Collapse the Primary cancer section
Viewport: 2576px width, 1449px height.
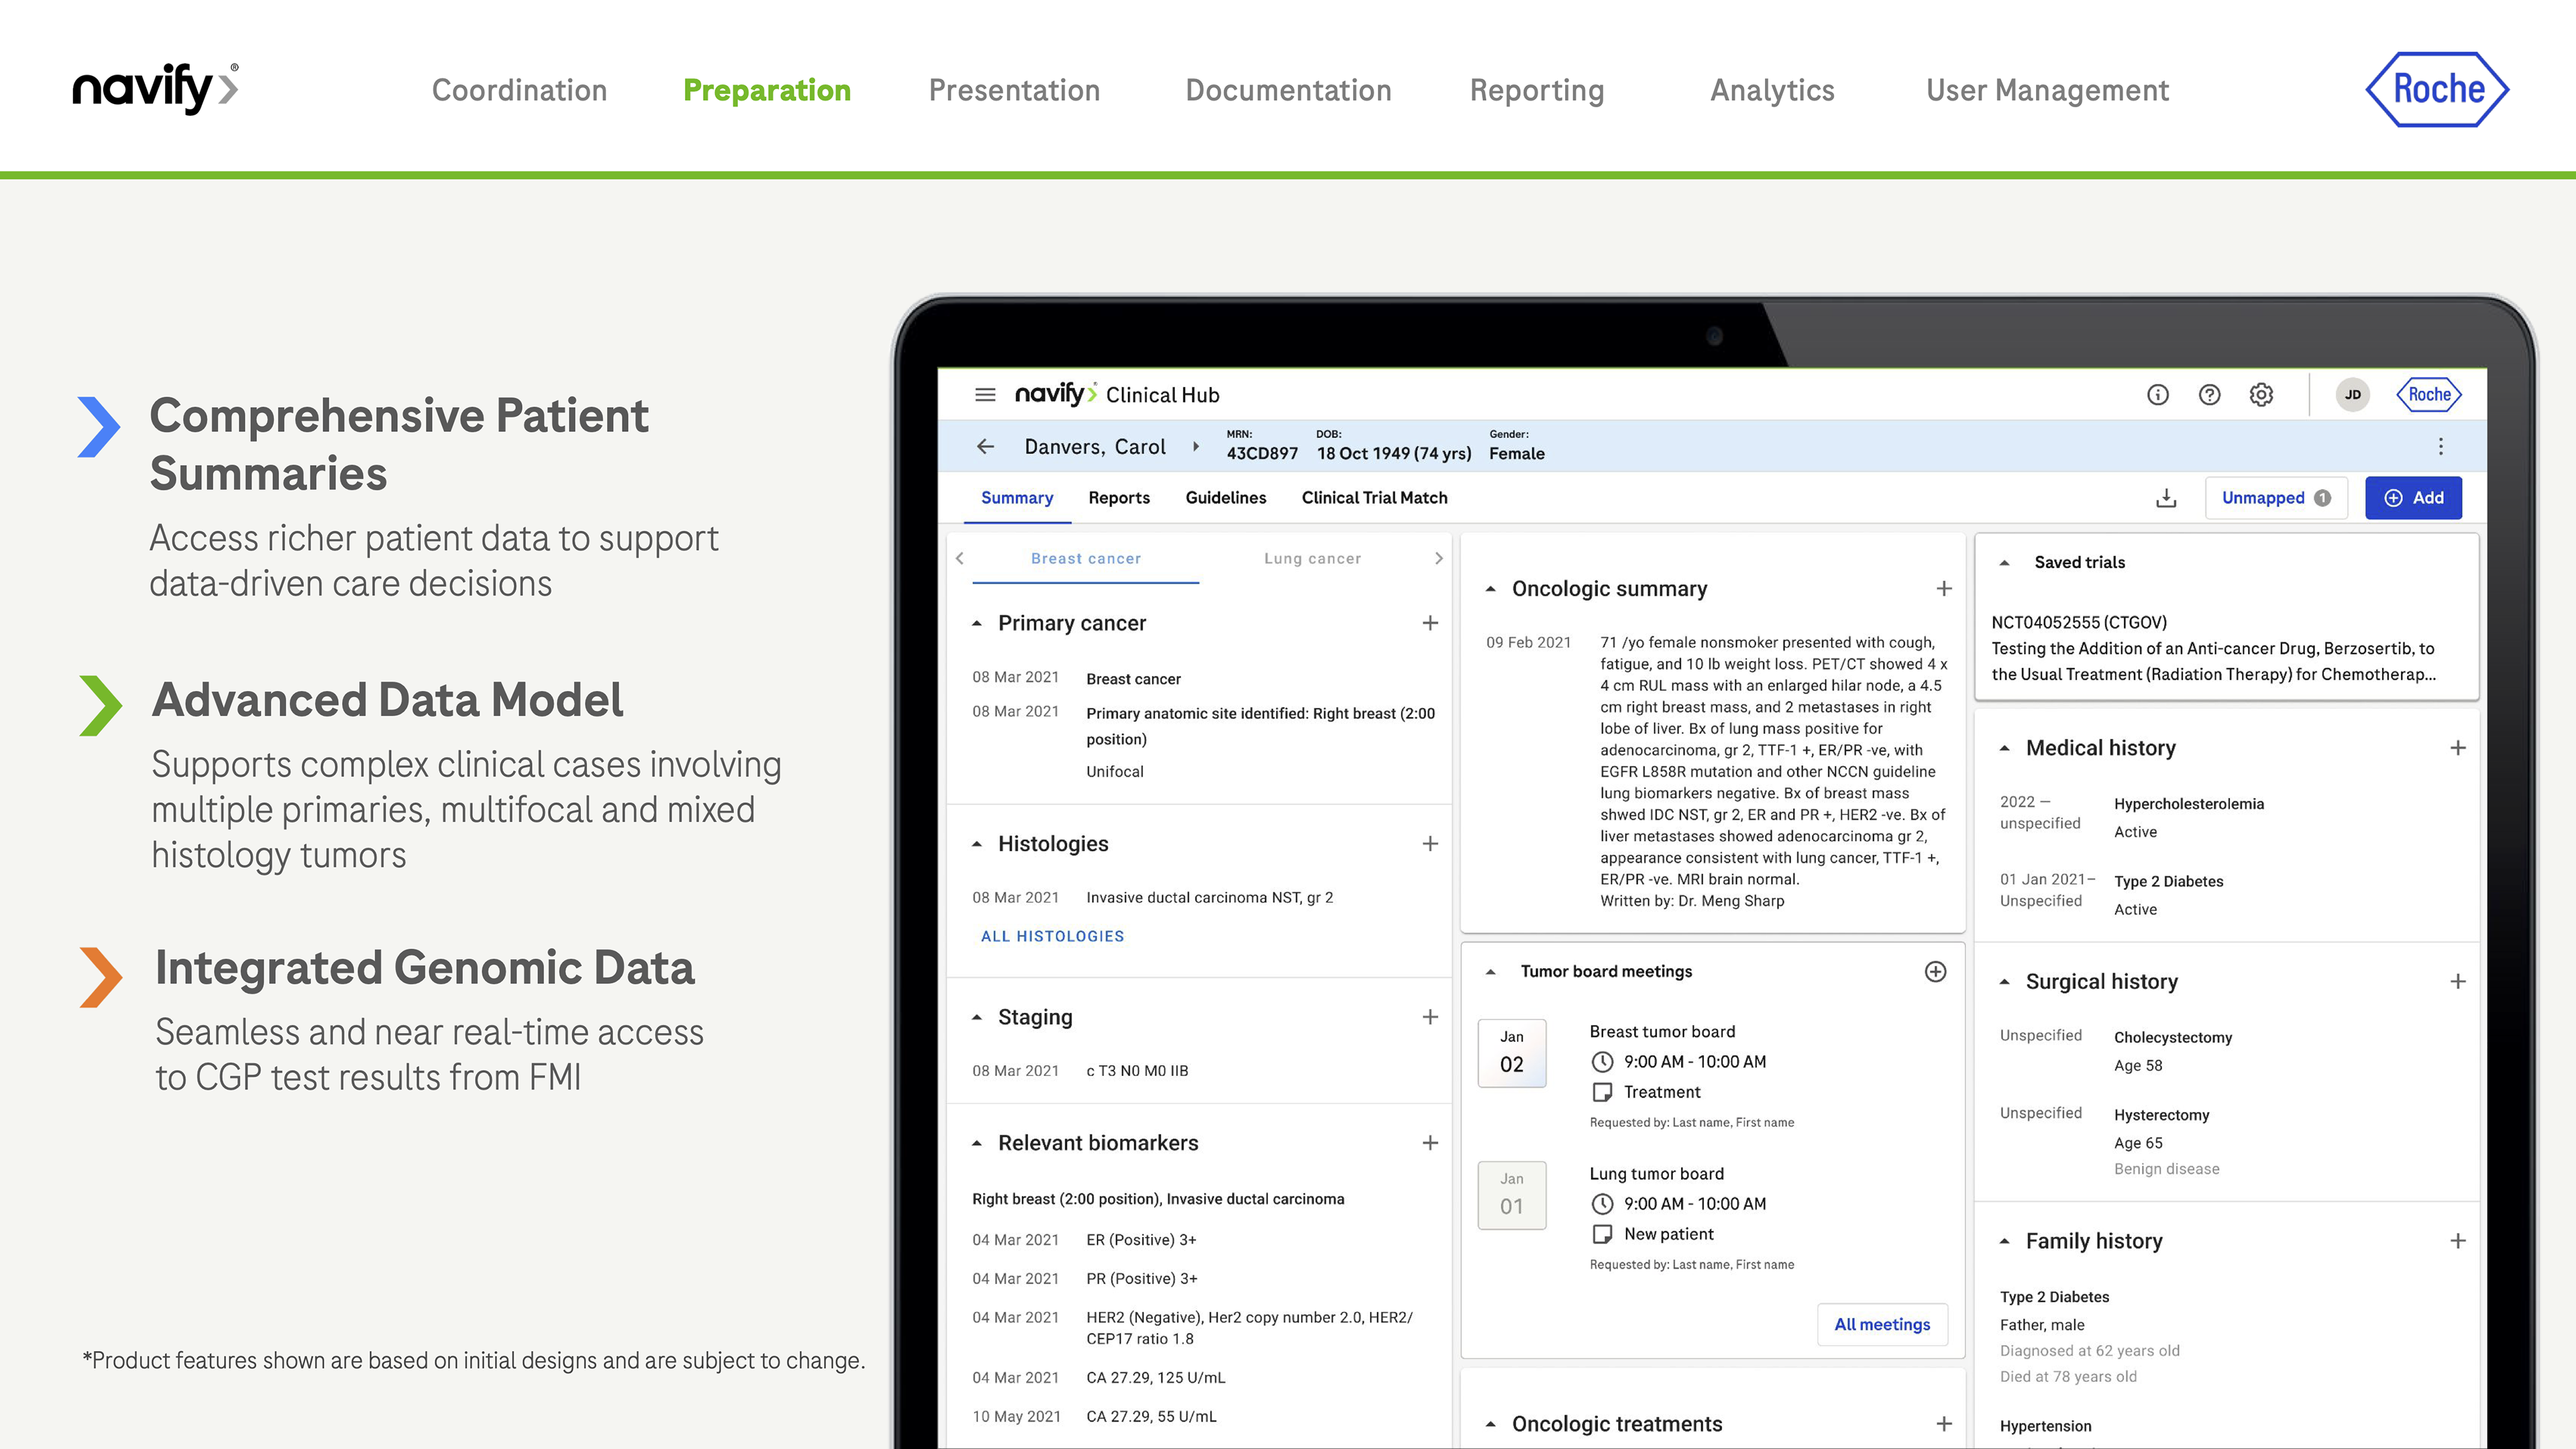pyautogui.click(x=977, y=623)
